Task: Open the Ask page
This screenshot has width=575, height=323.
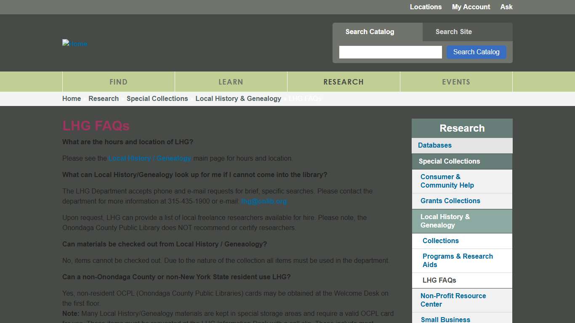Action: [x=506, y=7]
